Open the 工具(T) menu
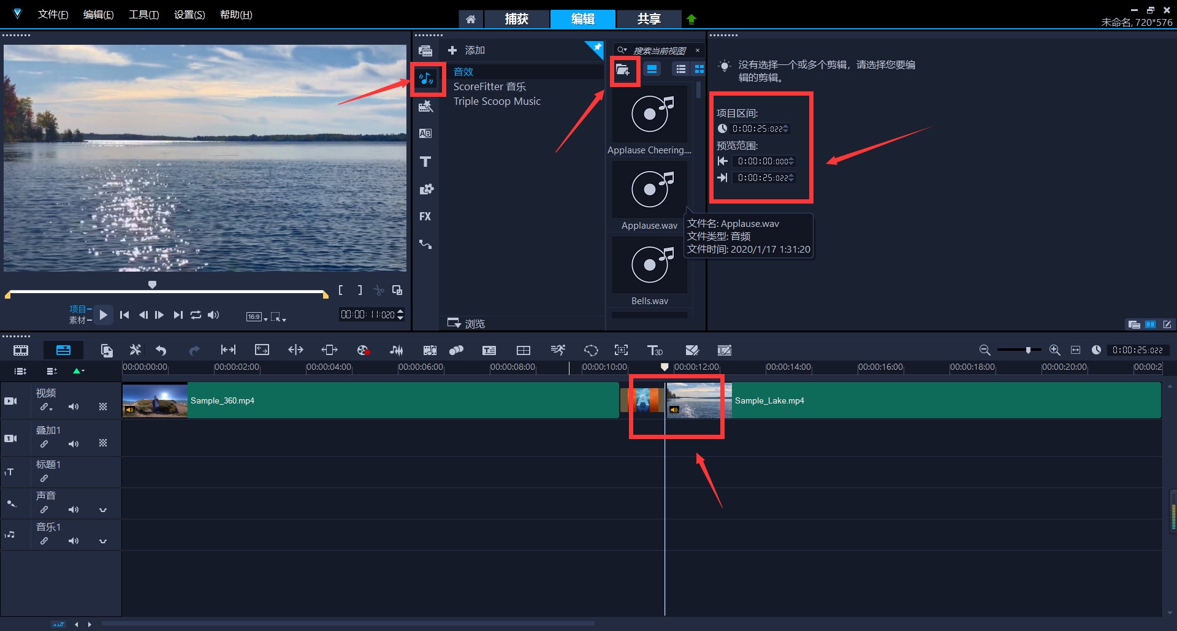Image resolution: width=1177 pixels, height=631 pixels. 143,14
